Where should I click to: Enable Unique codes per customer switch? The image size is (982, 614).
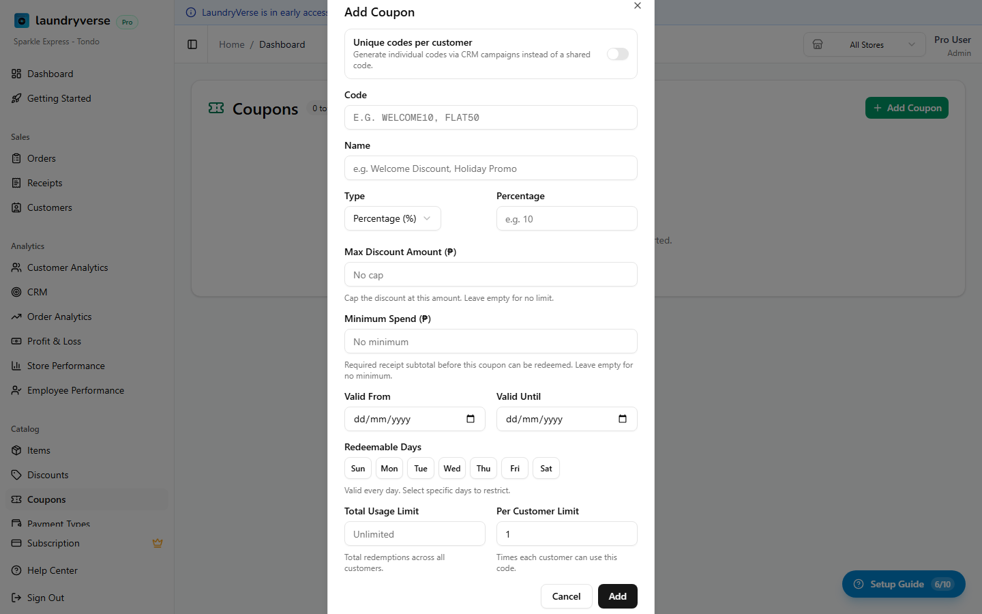coord(618,54)
